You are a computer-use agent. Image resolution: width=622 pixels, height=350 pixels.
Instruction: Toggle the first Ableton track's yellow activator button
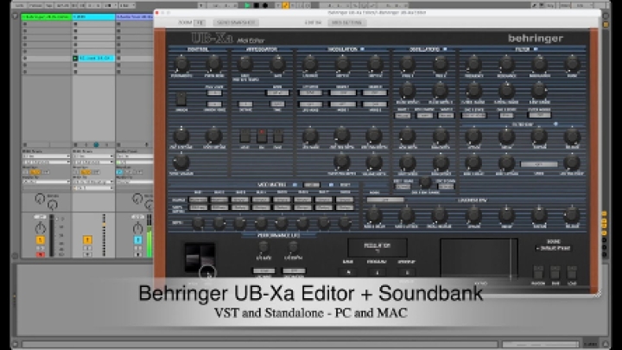tap(40, 239)
